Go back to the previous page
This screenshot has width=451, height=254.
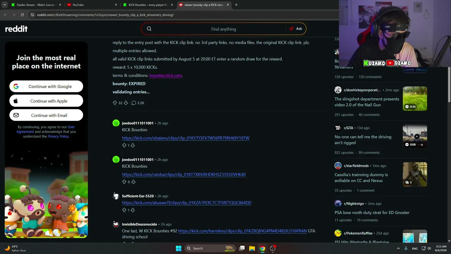coord(5,15)
